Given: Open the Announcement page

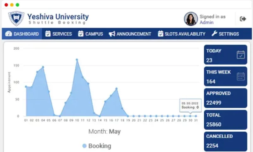Looking at the screenshot, I should point(130,34).
